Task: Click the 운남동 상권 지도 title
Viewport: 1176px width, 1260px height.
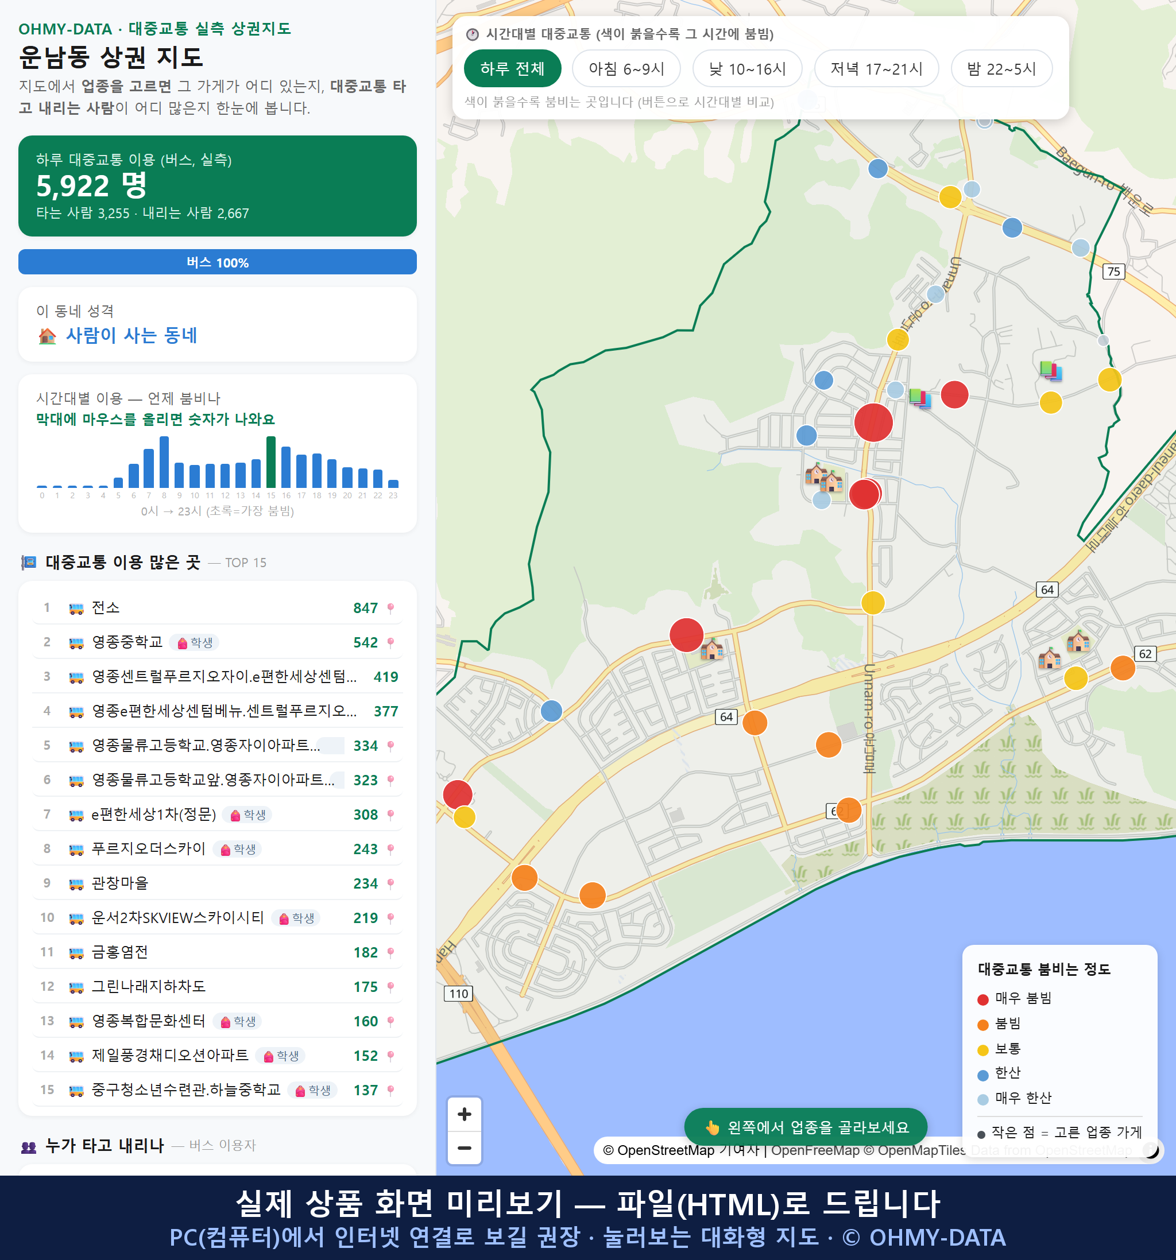Action: click(x=111, y=57)
